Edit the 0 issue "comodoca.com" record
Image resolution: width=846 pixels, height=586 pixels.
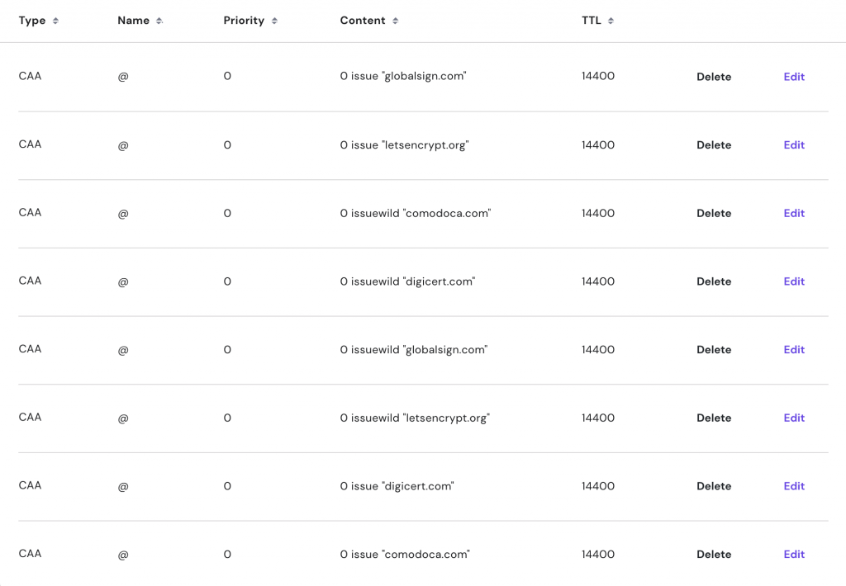[793, 554]
